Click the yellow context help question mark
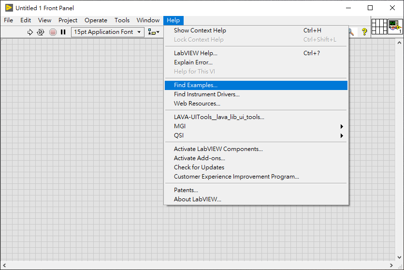 coord(364,32)
